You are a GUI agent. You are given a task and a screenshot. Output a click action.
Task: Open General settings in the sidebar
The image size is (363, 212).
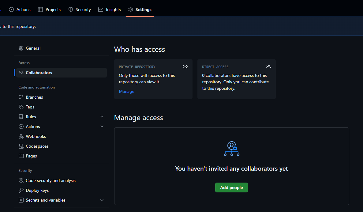(x=62, y=48)
